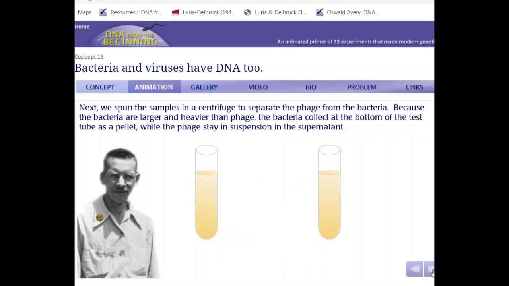Switch to the CONCEPT tab
The width and height of the screenshot is (509, 286).
pos(100,87)
